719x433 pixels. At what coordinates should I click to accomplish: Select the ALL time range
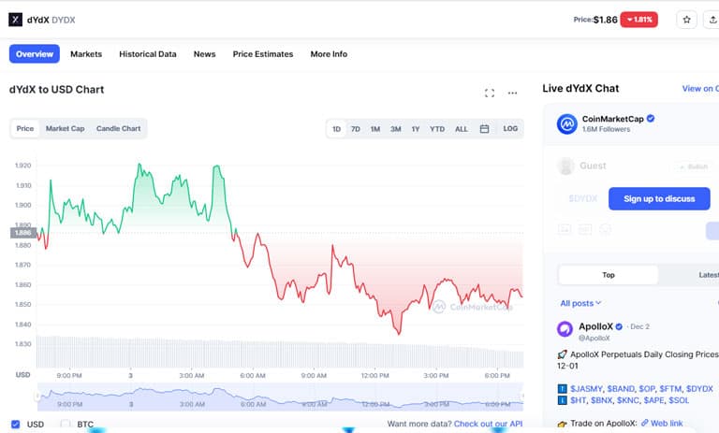click(x=462, y=129)
